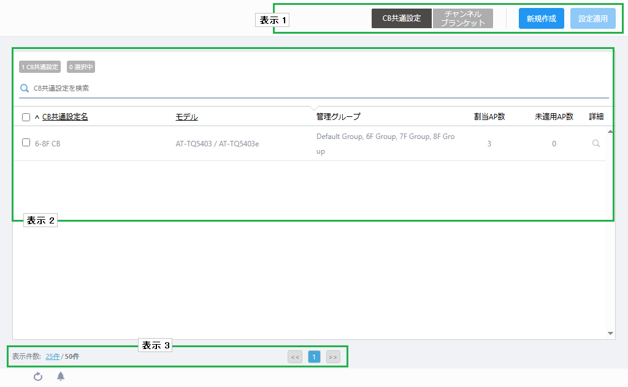Click the Default Group, 6F Group cell text

coord(385,143)
